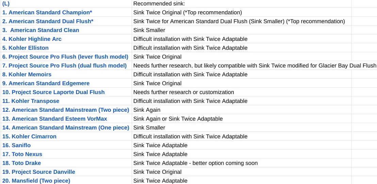
Task: Select the Recommended sink header cell
Action: pyautogui.click(x=241, y=4)
